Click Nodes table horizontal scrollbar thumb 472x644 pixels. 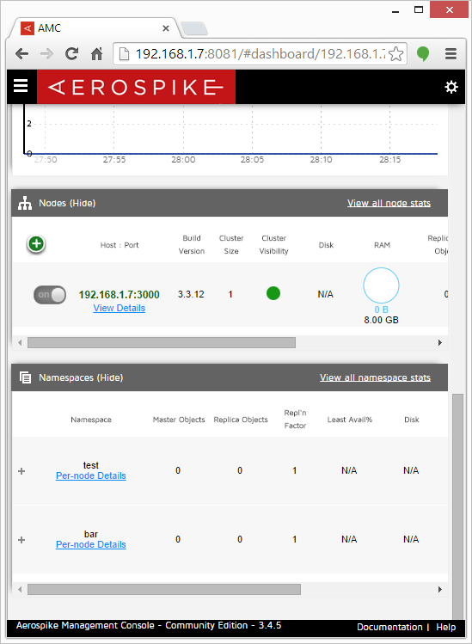coord(162,342)
